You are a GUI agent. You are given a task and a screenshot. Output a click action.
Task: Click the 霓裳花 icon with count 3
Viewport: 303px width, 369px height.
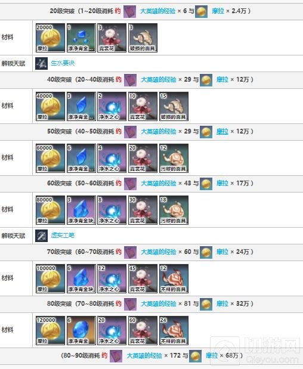[112, 38]
